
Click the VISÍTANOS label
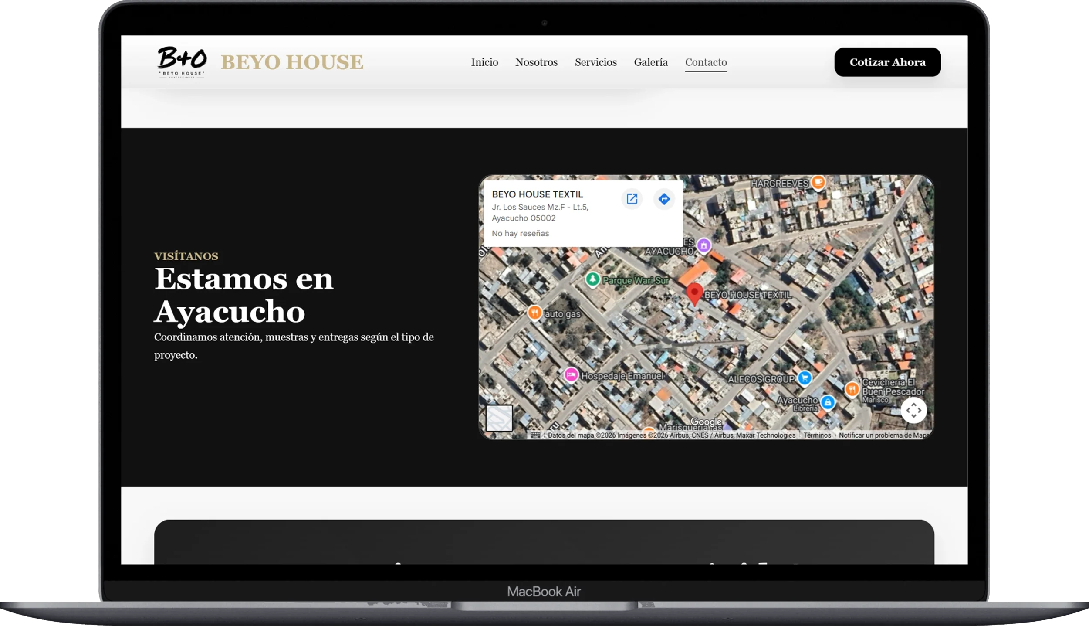186,256
